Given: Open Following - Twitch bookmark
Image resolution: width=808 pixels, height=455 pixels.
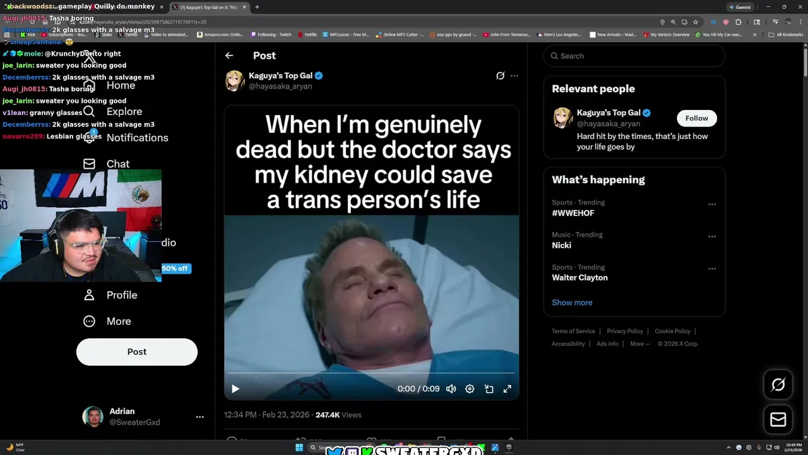Looking at the screenshot, I should point(271,35).
